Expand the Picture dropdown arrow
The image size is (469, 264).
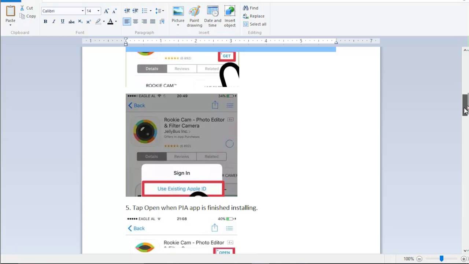(x=178, y=25)
